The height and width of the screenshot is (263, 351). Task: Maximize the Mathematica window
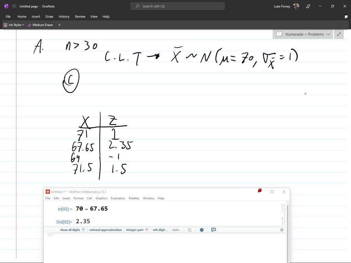click(x=272, y=191)
